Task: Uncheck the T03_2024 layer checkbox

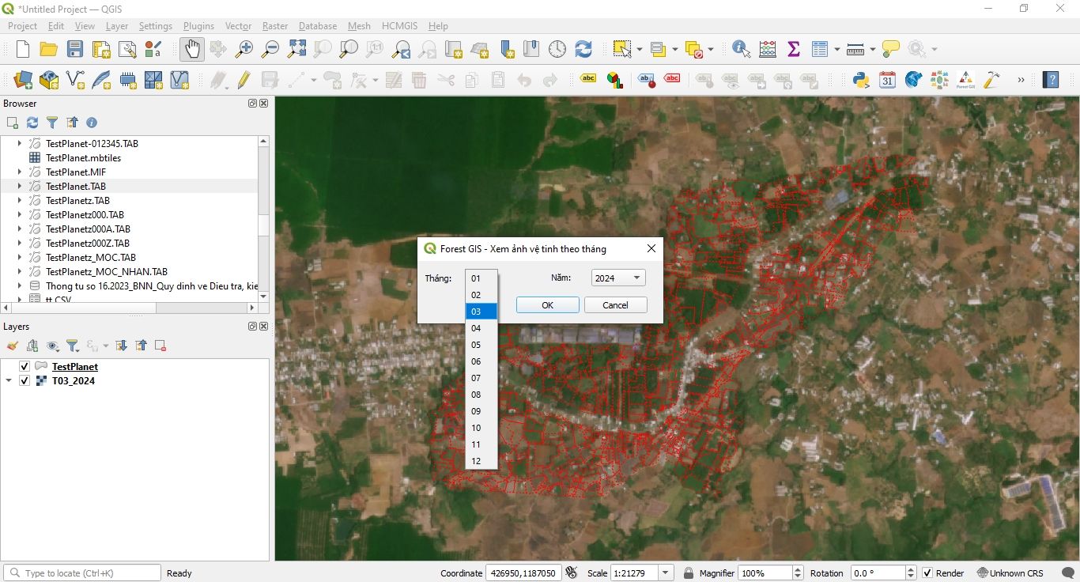Action: [25, 381]
